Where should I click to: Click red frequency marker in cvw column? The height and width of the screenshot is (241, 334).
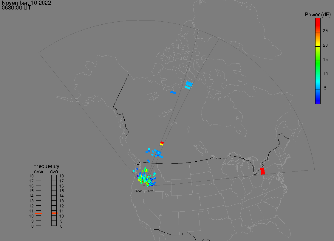[38, 213]
